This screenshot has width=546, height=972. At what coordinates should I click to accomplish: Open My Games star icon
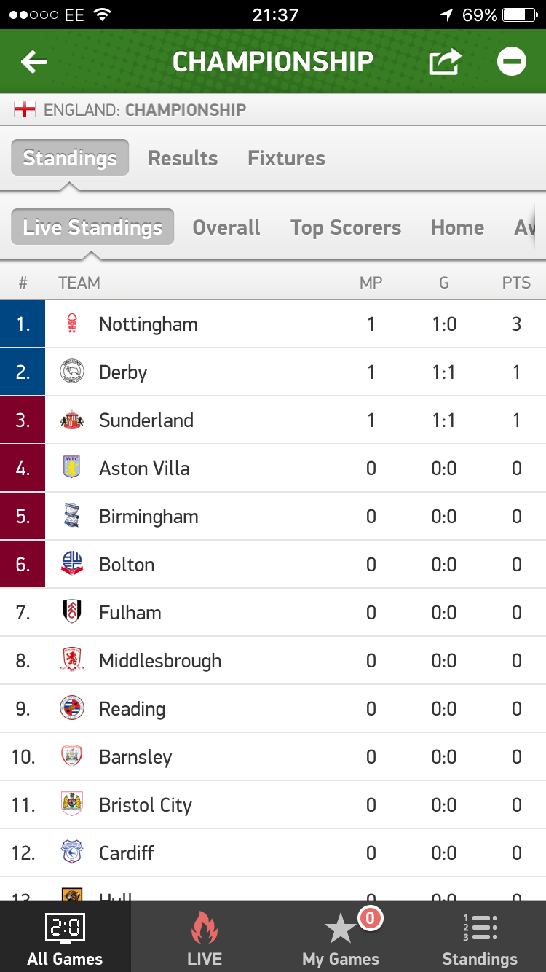tap(341, 930)
